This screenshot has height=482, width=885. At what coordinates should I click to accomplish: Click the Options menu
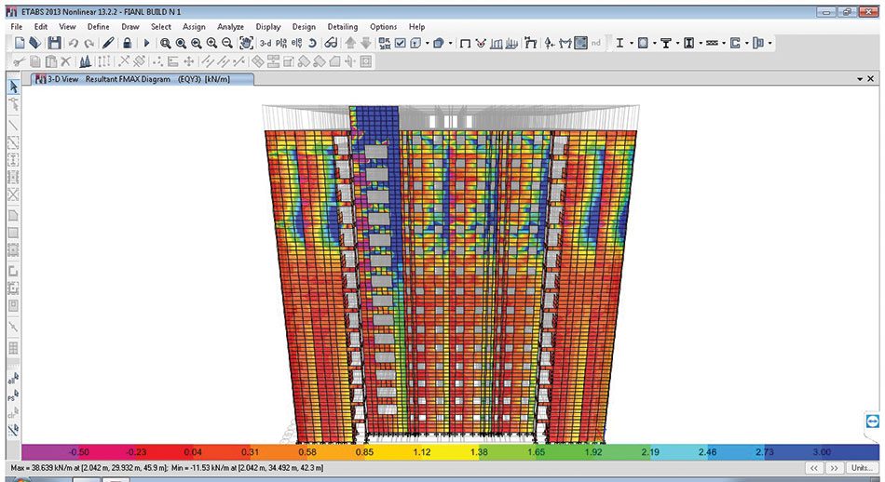coord(383,26)
